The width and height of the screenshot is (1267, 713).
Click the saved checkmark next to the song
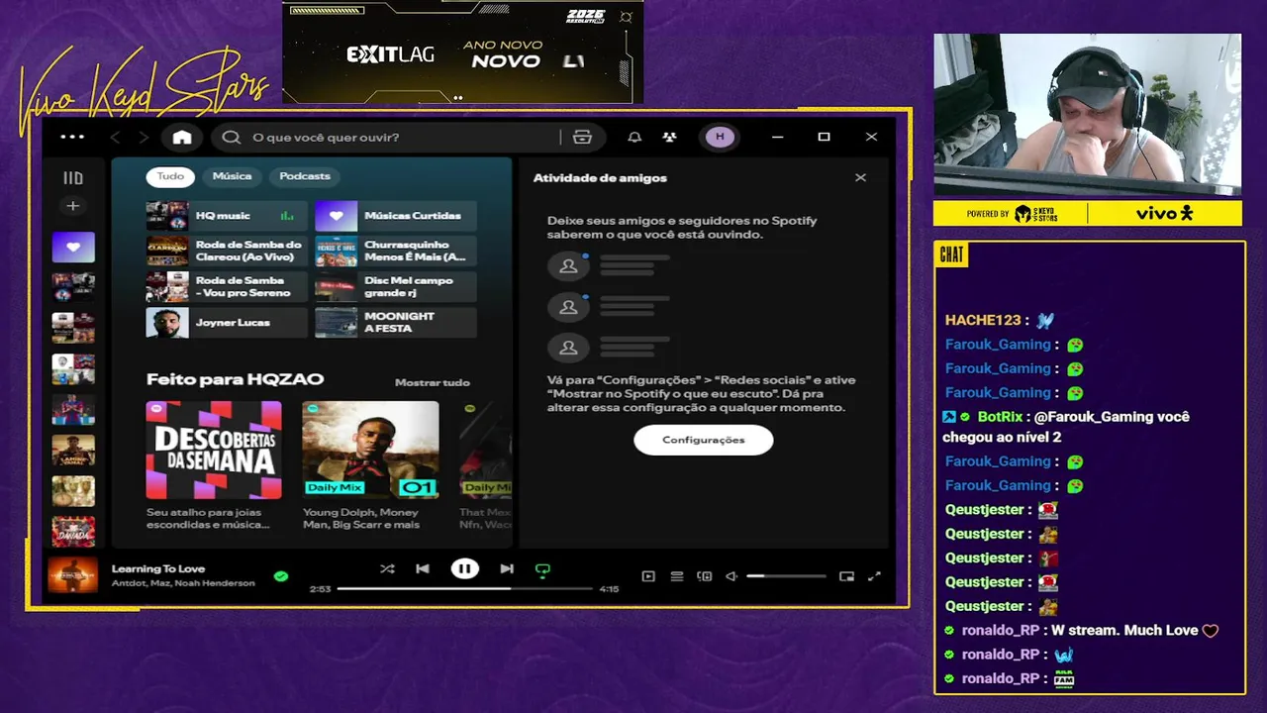281,575
